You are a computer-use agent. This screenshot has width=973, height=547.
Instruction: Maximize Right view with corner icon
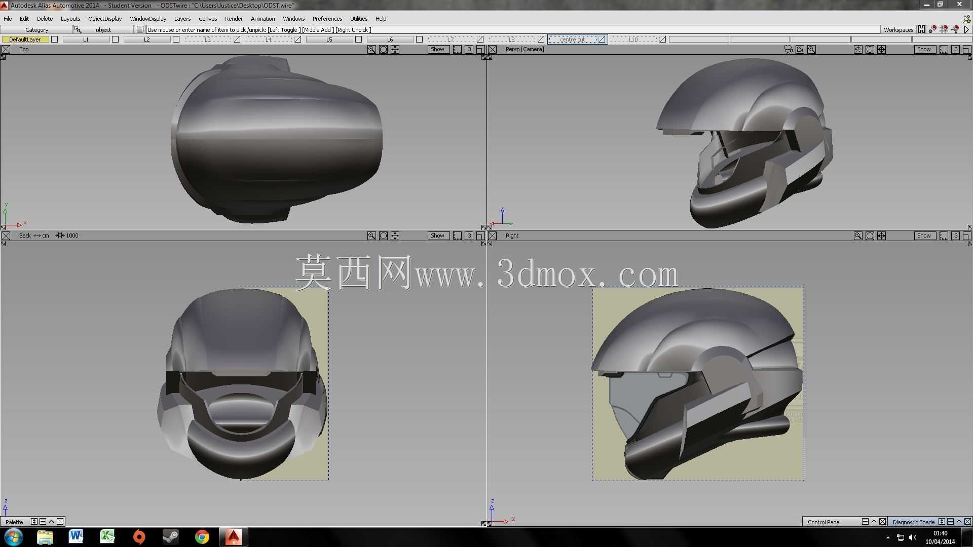click(x=966, y=236)
